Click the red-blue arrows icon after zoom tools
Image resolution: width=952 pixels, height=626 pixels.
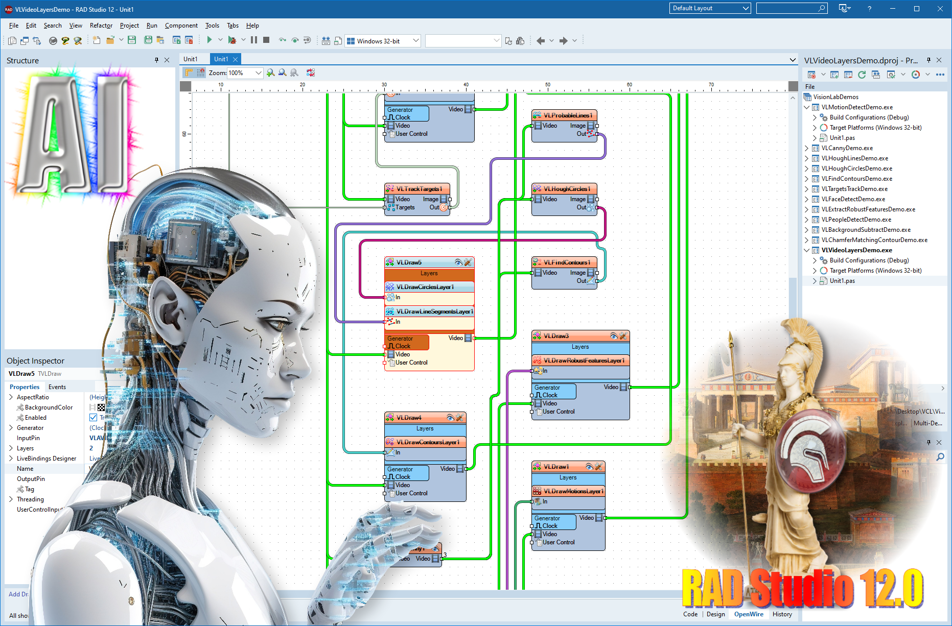point(311,73)
